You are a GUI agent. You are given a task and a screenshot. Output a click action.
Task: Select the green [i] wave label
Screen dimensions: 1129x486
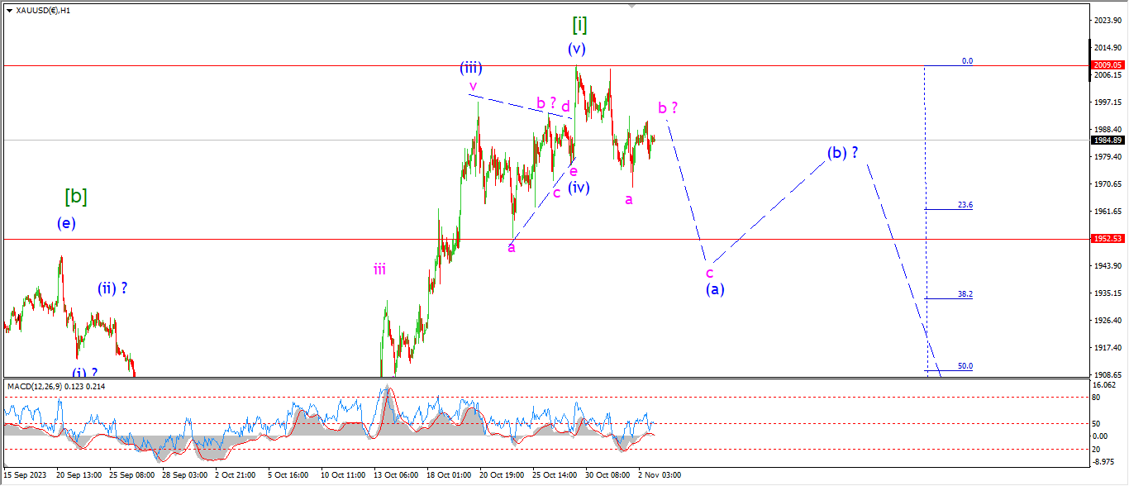(x=579, y=24)
